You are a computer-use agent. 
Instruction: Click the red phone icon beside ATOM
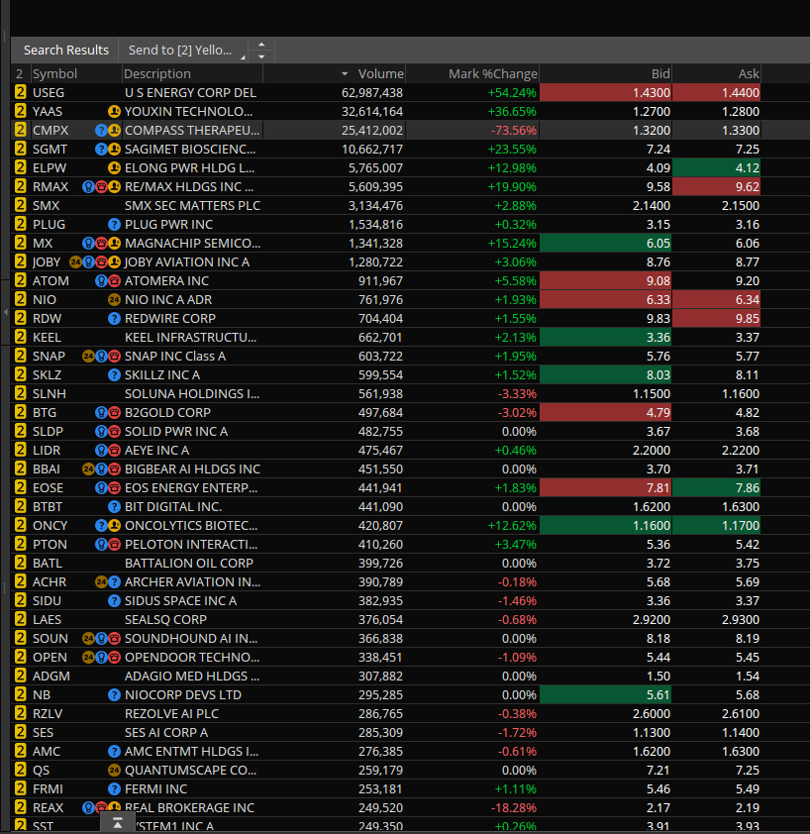(x=114, y=281)
